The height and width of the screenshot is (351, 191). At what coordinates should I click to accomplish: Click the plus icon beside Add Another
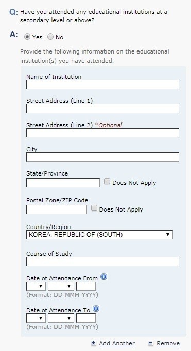pos(94,343)
